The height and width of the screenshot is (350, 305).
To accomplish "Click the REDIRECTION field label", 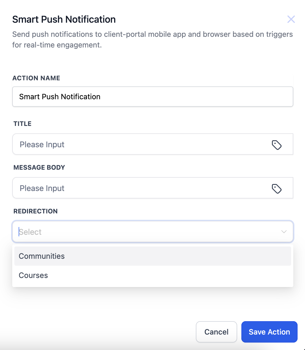I will click(36, 211).
